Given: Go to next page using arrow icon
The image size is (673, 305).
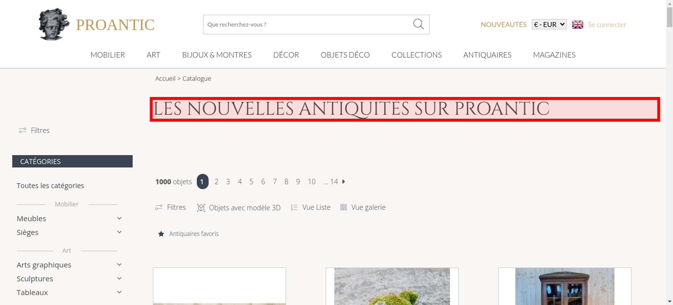Looking at the screenshot, I should pos(344,181).
